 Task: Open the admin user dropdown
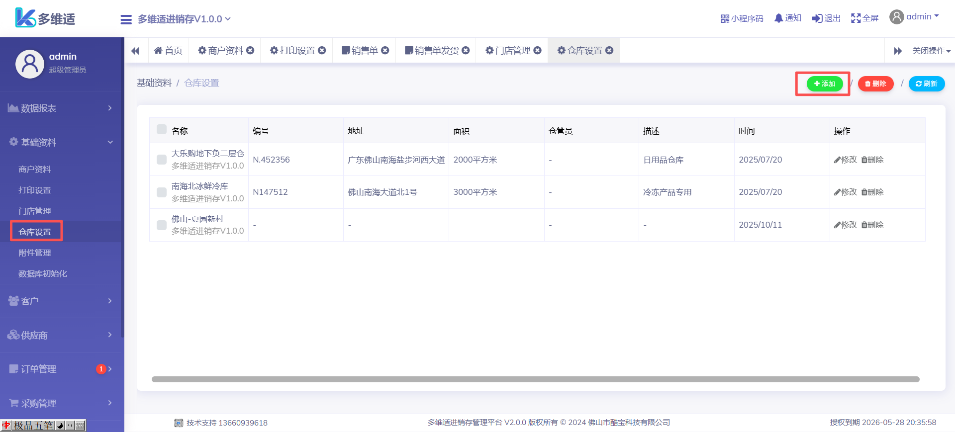click(x=914, y=17)
